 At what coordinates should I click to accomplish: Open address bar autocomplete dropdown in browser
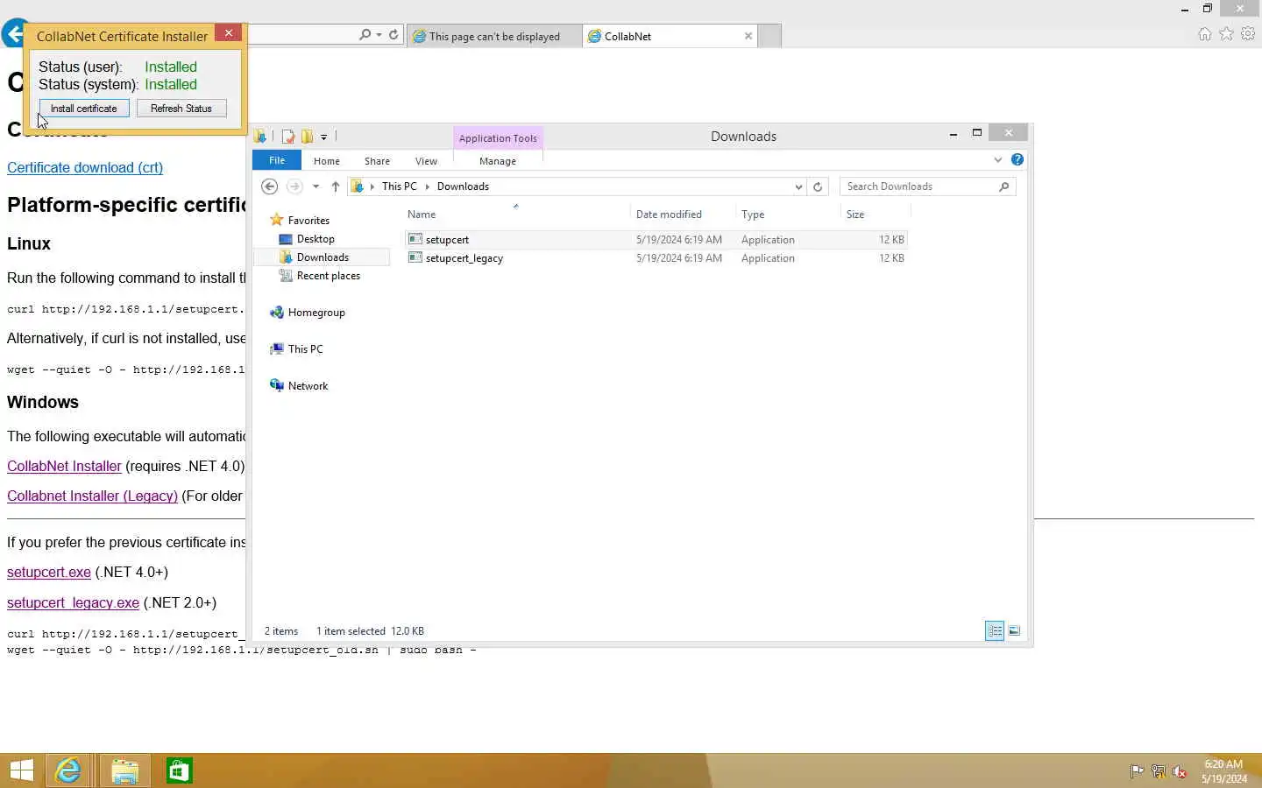click(379, 35)
